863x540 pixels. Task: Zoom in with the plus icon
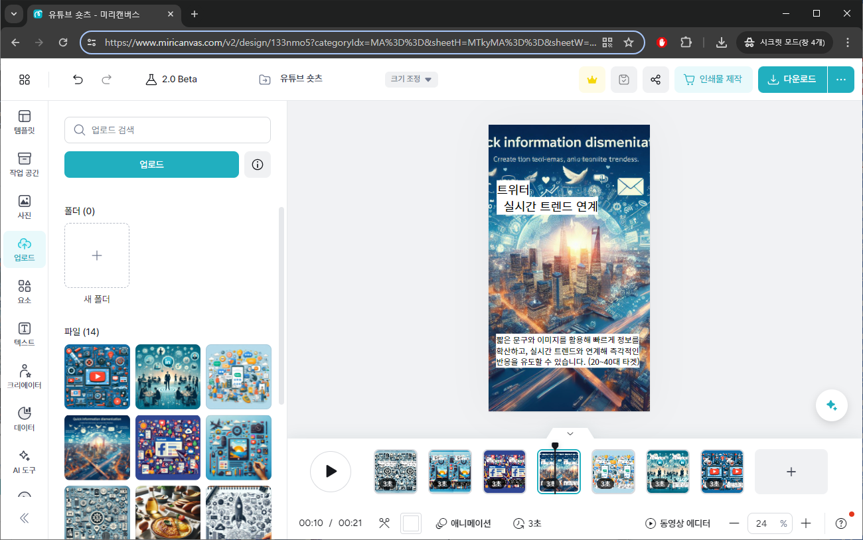(806, 523)
